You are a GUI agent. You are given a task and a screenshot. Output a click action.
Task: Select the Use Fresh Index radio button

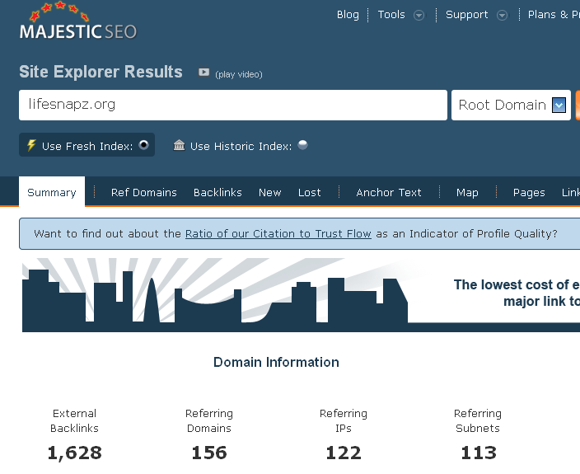pyautogui.click(x=143, y=145)
